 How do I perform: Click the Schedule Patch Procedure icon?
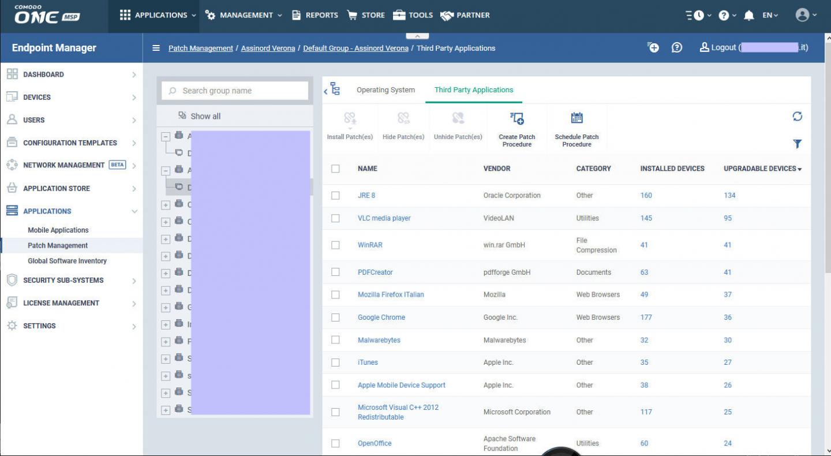click(577, 118)
